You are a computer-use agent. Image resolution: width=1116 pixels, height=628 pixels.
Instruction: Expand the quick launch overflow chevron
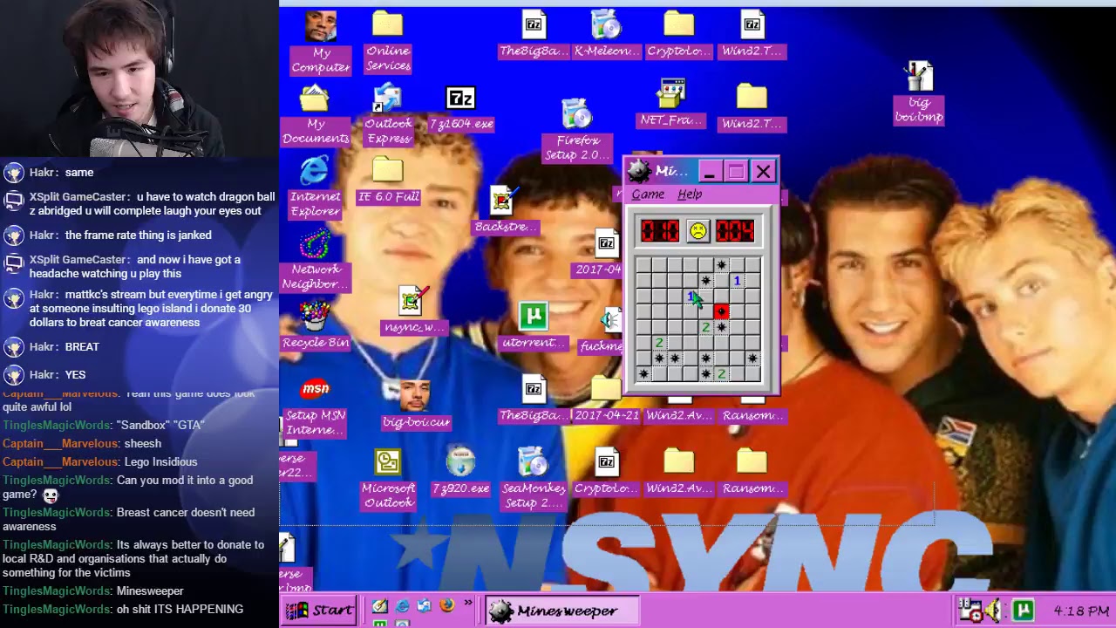click(468, 604)
